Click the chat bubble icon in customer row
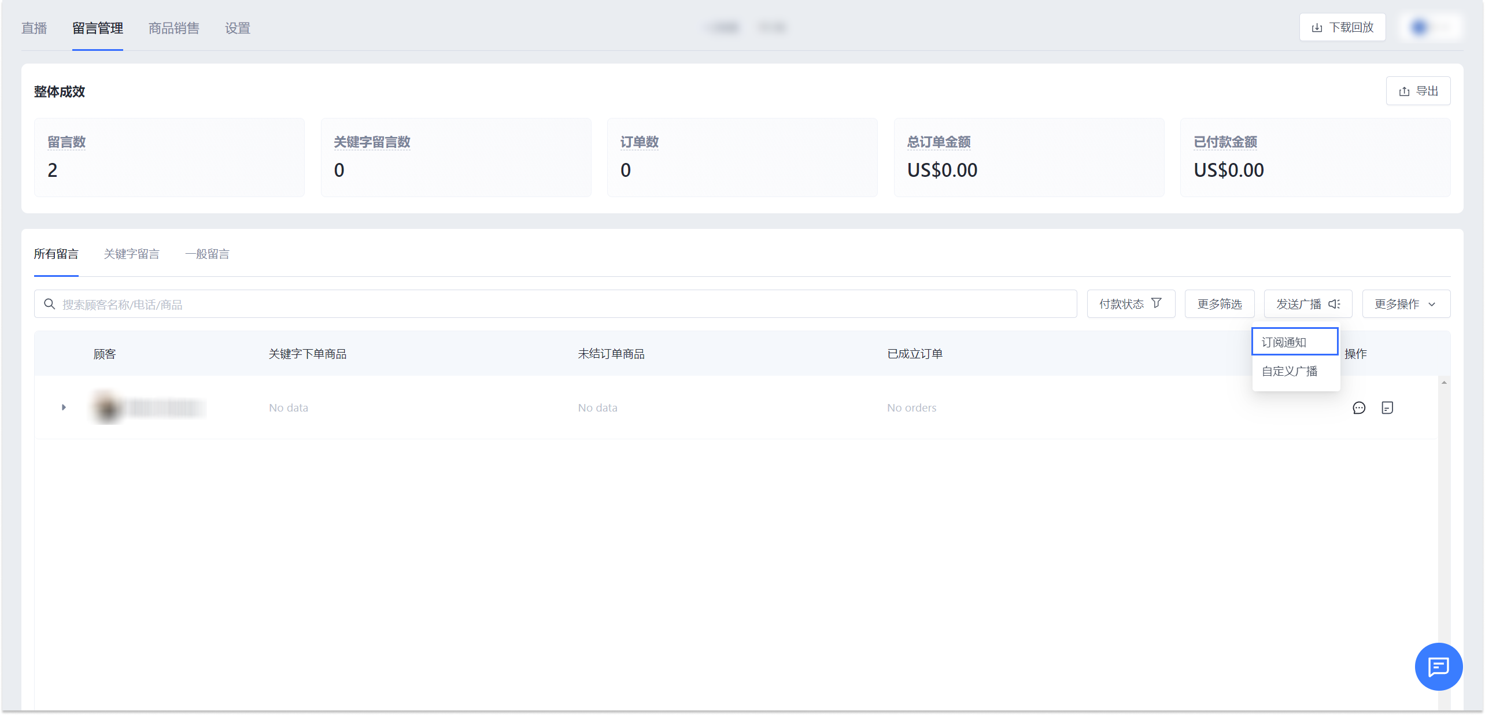Viewport: 1485px width, 715px height. 1359,408
